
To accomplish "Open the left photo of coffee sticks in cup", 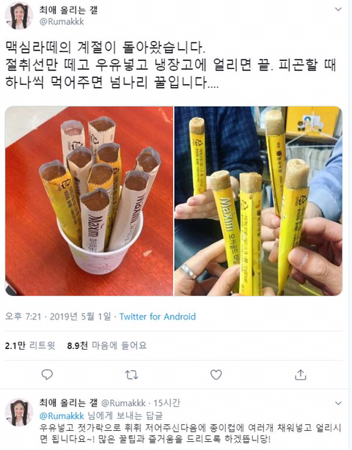I will click(x=89, y=201).
